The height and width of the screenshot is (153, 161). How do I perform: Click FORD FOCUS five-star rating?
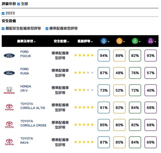point(84,55)
